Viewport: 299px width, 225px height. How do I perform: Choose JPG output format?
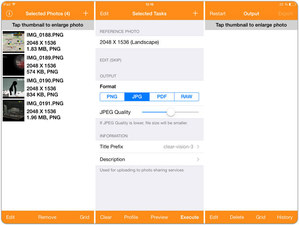click(137, 97)
